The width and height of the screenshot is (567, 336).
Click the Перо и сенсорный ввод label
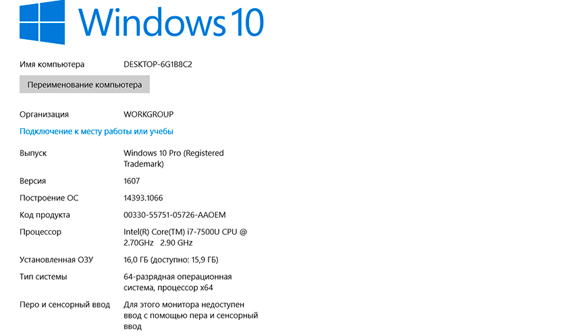point(65,304)
